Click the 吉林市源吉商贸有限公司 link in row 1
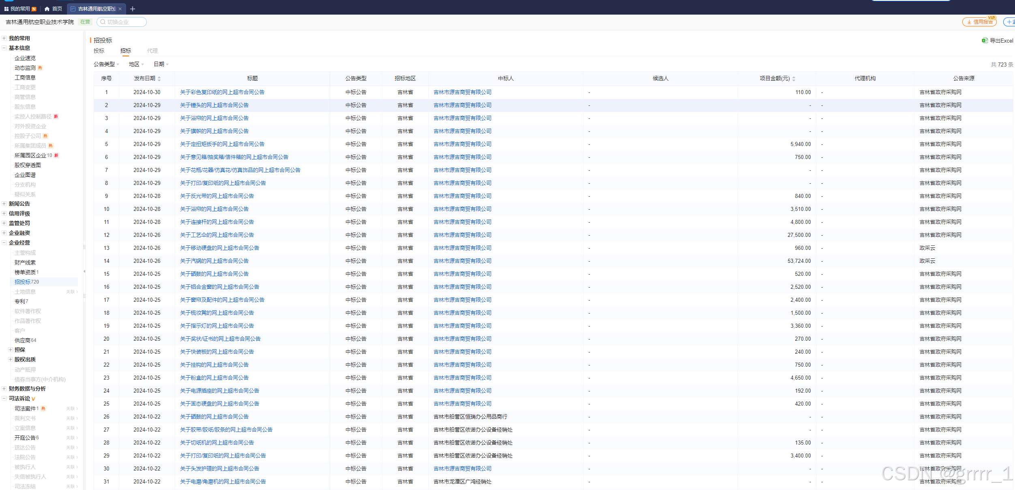1015x490 pixels. (462, 92)
